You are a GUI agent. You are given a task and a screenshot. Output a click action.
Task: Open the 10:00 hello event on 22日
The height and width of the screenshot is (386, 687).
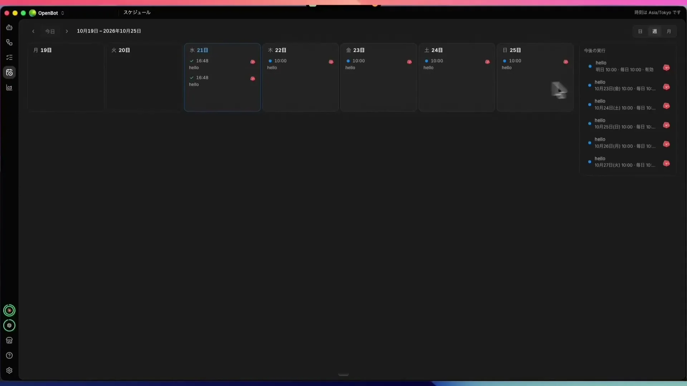300,64
